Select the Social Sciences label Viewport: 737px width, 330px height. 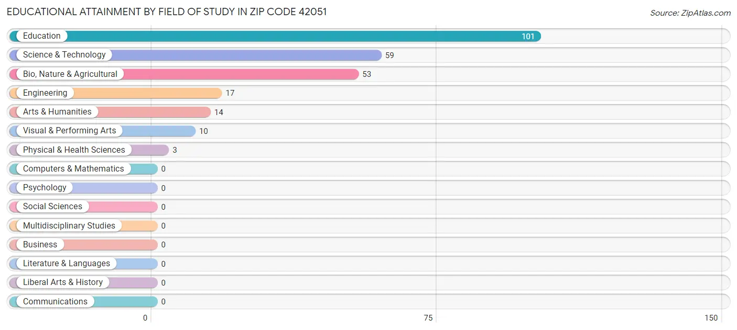(52, 207)
